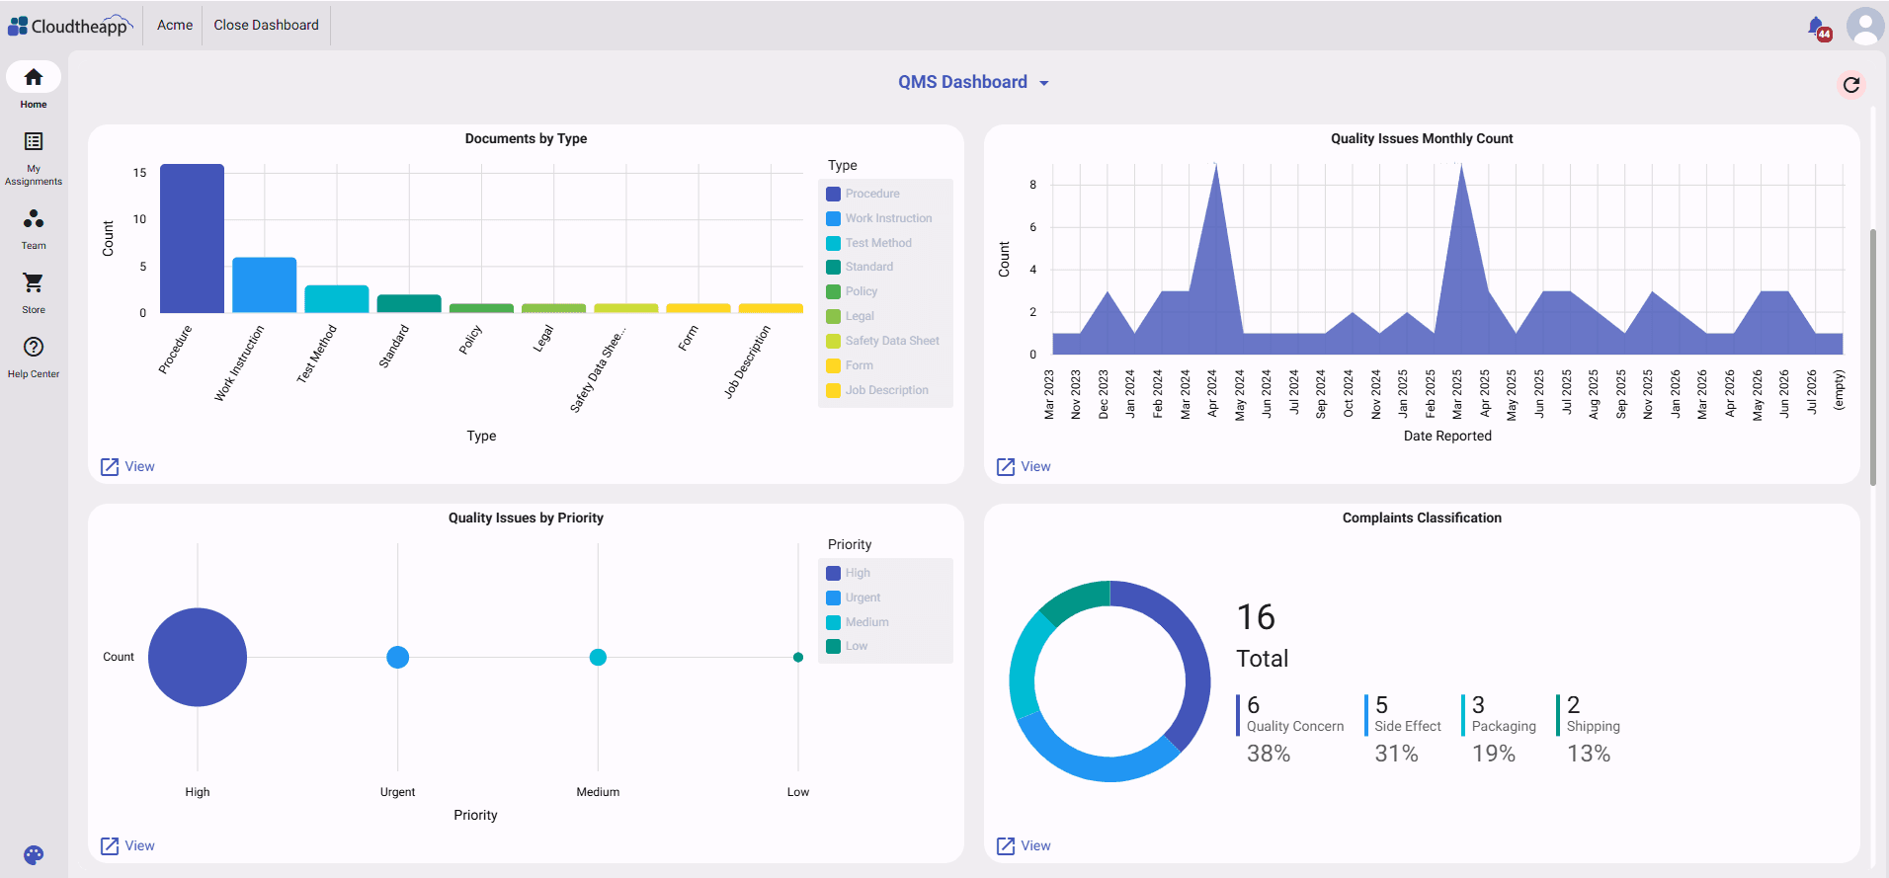The image size is (1889, 878).
Task: Open the Help Center icon
Action: [x=34, y=347]
